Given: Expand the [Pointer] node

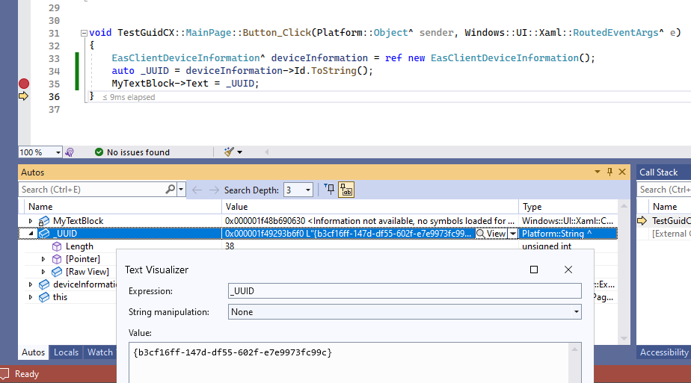Looking at the screenshot, I should click(43, 259).
